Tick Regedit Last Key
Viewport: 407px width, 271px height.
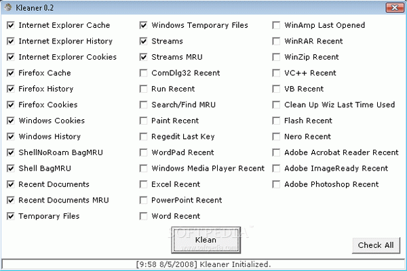click(144, 137)
